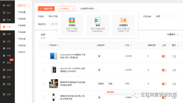Toggle 上架 switch for Xiaomi 小米手机6 row

[164, 70]
